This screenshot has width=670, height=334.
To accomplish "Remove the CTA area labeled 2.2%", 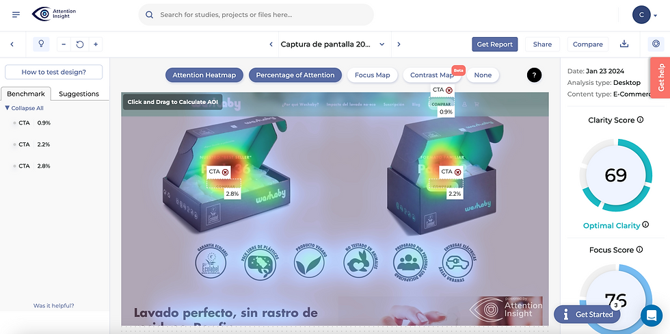I will point(457,172).
